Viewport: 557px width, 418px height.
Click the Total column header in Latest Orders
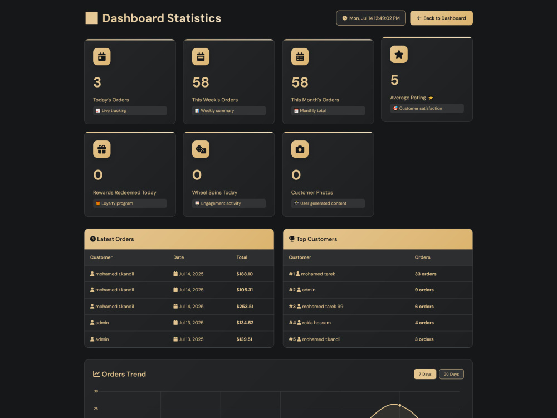click(x=242, y=257)
